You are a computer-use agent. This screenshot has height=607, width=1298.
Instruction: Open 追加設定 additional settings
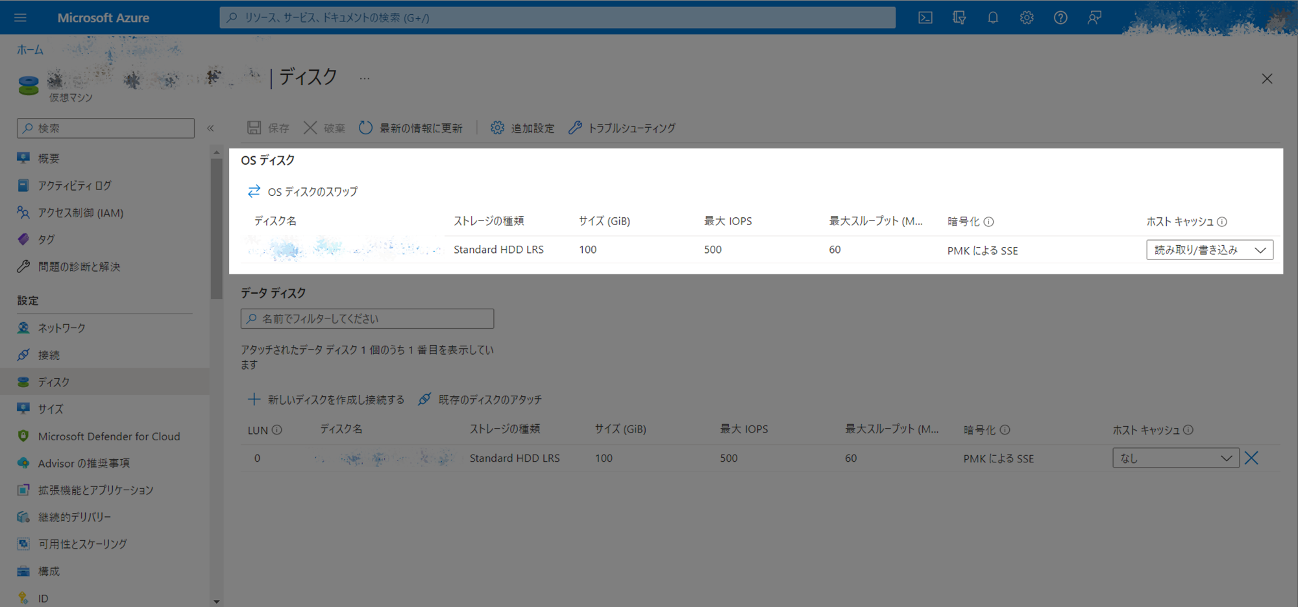pyautogui.click(x=522, y=128)
